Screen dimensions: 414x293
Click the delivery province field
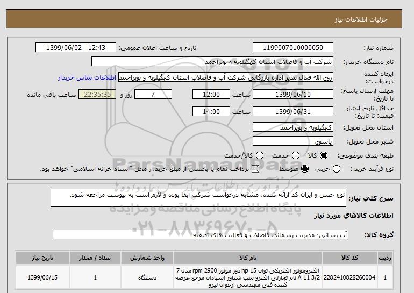tap(293, 127)
